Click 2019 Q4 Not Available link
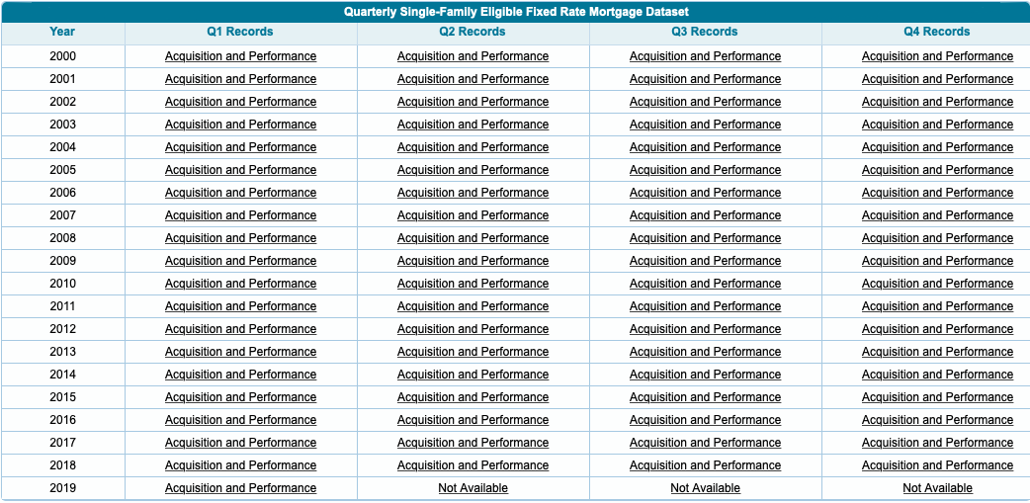 click(937, 488)
